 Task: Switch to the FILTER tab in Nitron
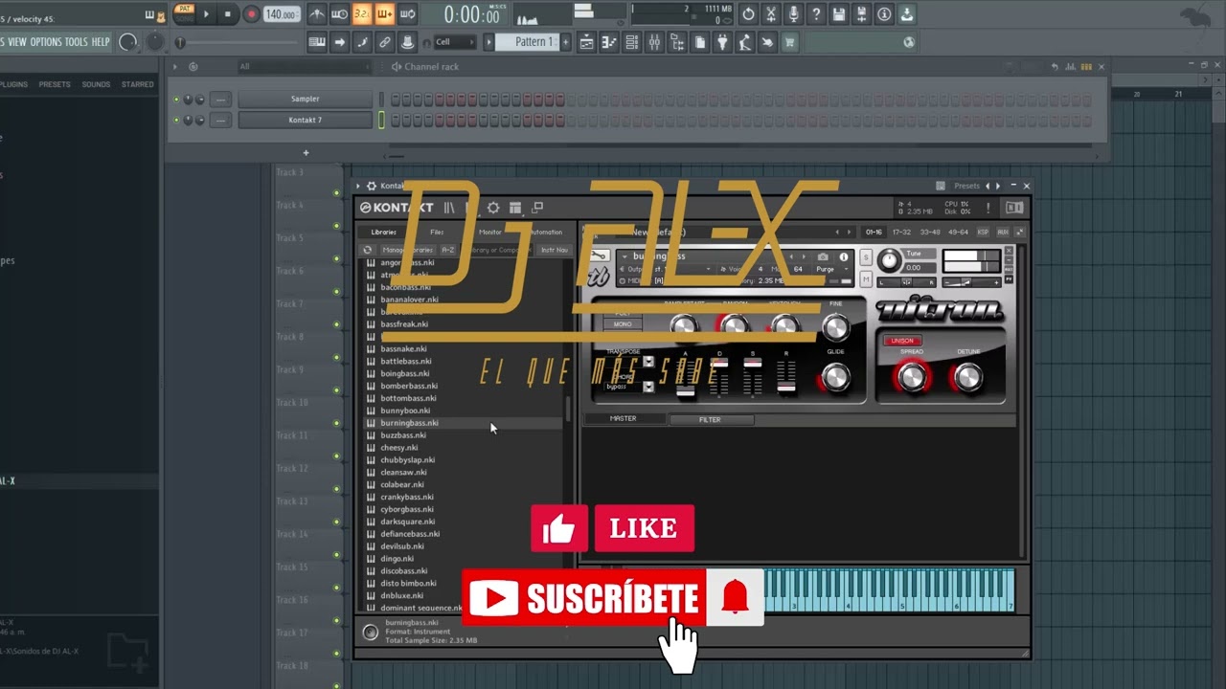(710, 419)
